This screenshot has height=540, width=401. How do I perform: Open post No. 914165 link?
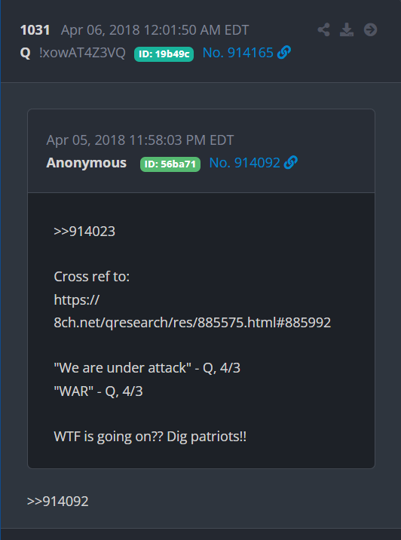tap(238, 53)
